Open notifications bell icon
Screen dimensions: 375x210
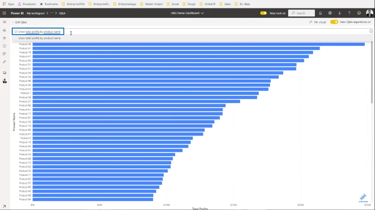click(320, 13)
